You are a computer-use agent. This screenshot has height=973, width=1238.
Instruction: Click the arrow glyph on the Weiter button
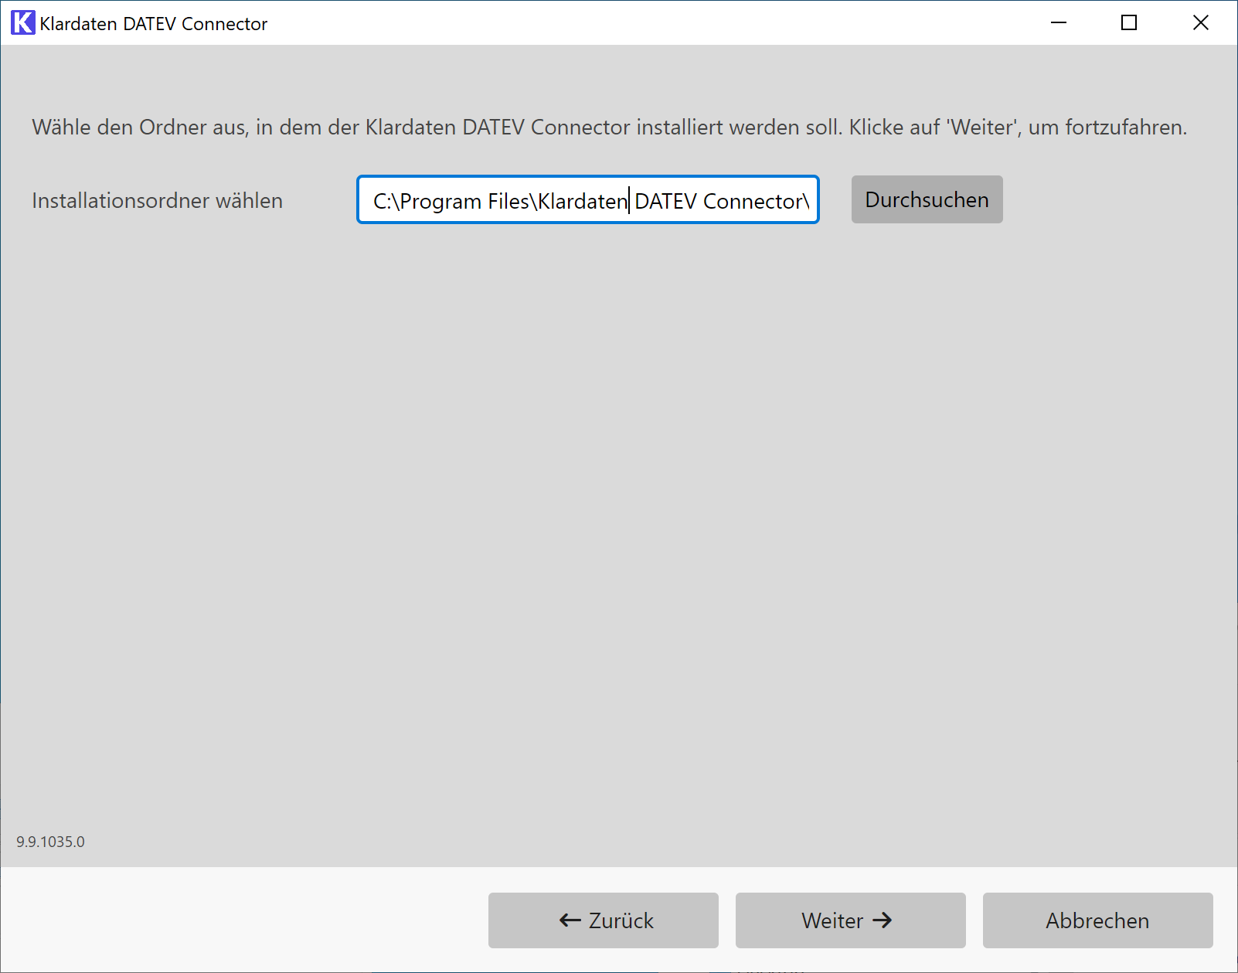pyautogui.click(x=882, y=920)
